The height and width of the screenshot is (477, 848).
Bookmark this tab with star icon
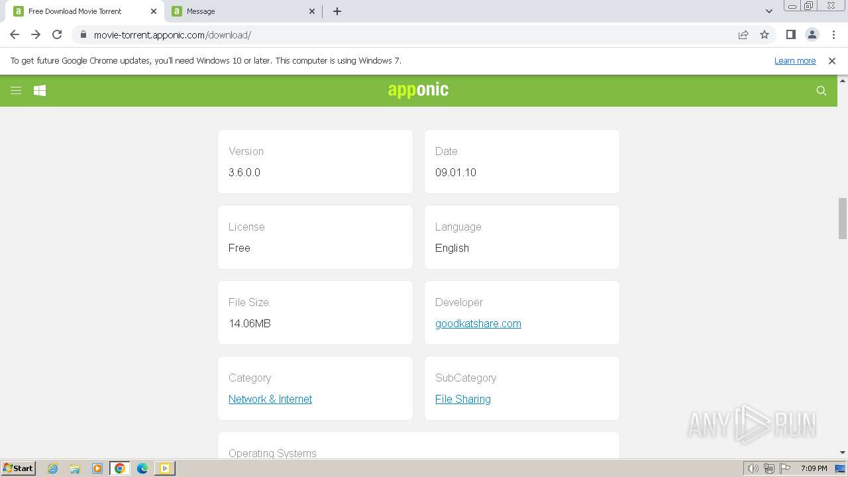[x=765, y=34]
